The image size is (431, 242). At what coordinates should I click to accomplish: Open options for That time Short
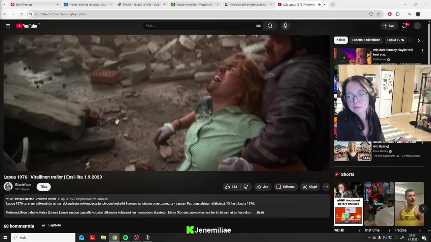(390, 231)
